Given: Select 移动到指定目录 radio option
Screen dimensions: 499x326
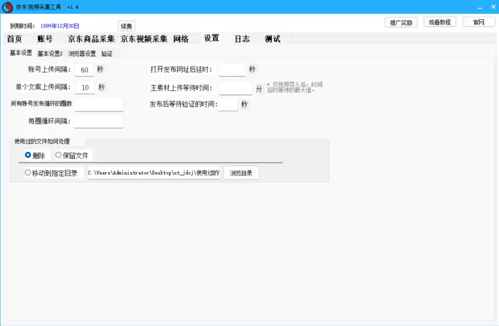Looking at the screenshot, I should pos(28,173).
